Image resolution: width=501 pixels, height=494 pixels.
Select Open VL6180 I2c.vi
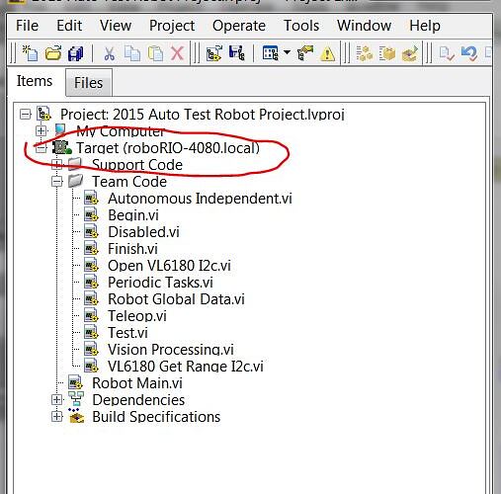point(169,266)
